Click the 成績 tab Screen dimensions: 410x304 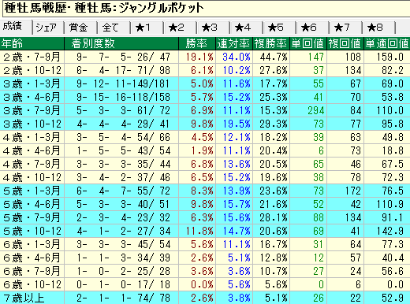coord(16,27)
